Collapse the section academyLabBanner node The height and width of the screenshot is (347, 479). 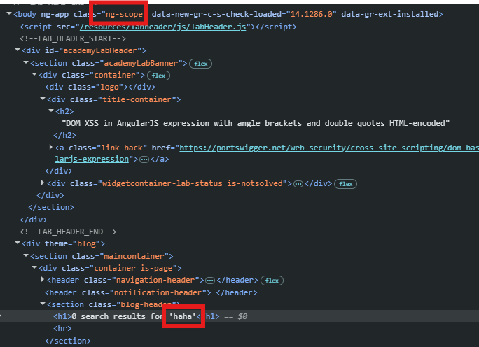coord(26,62)
